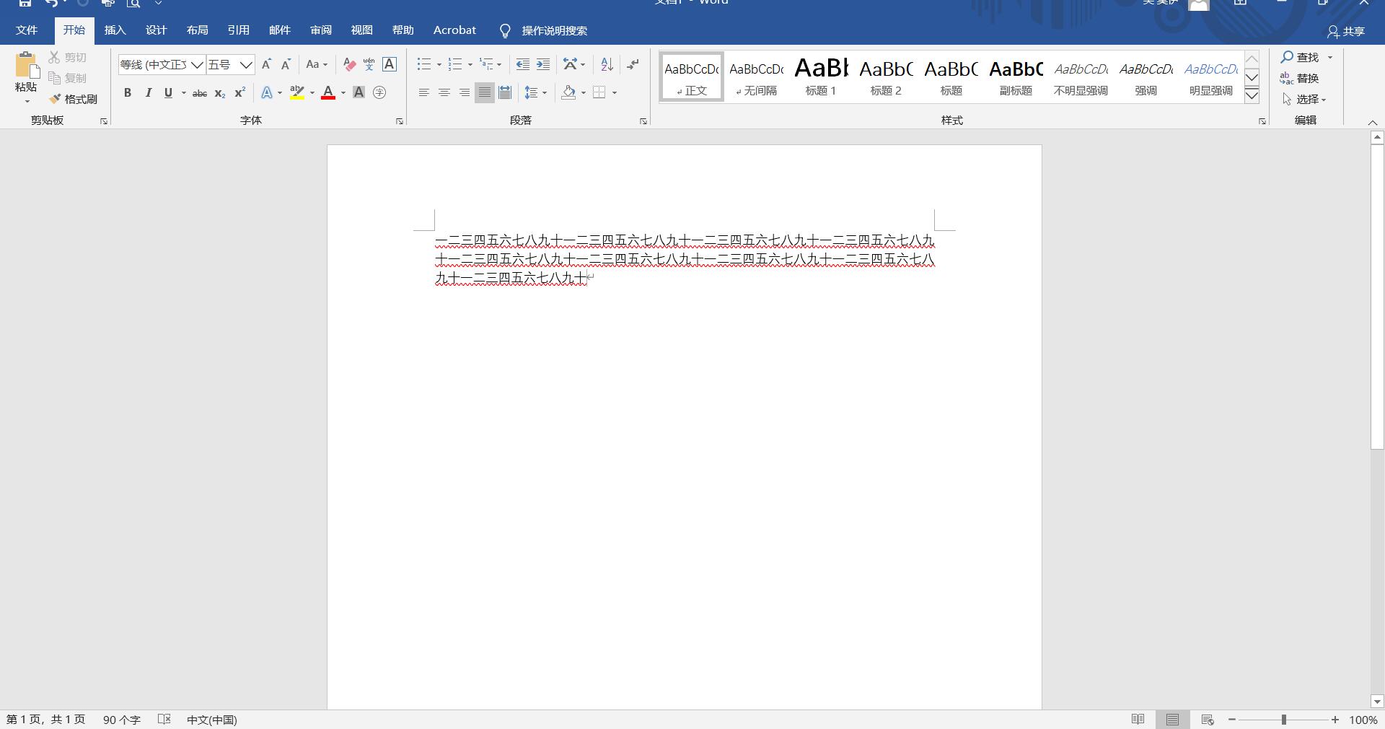Expand the styles gallery more button

[x=1252, y=95]
